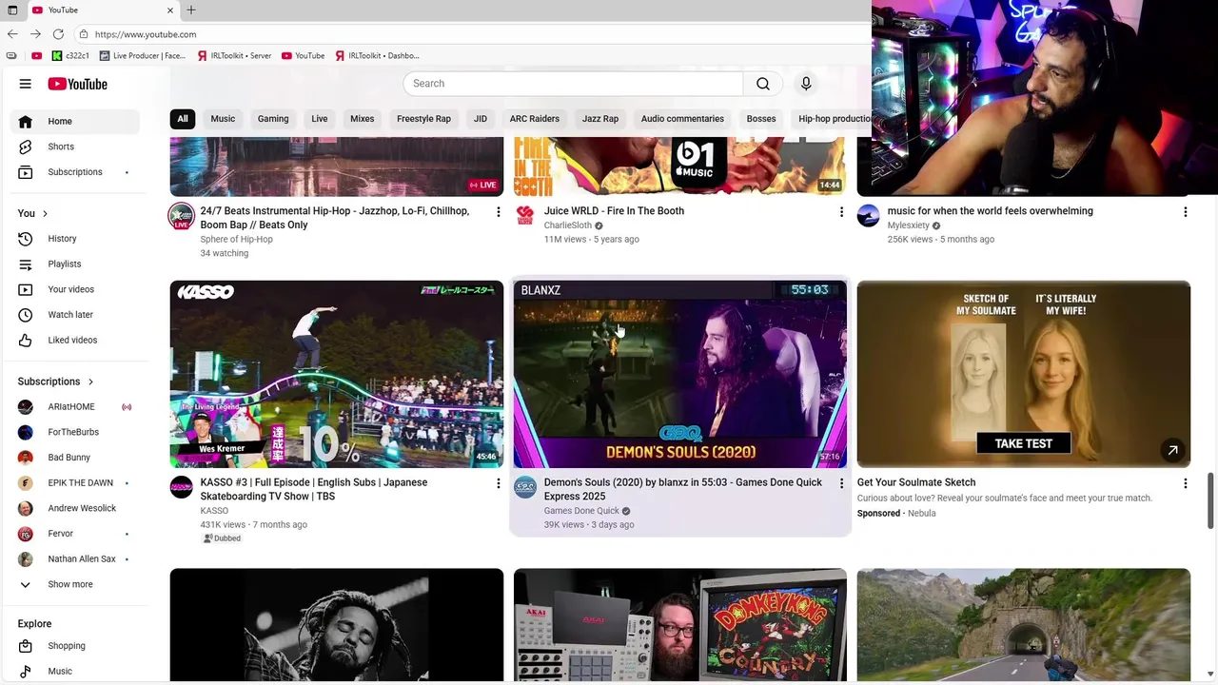Play the Demon's Souls speedrun thumbnail

point(680,374)
